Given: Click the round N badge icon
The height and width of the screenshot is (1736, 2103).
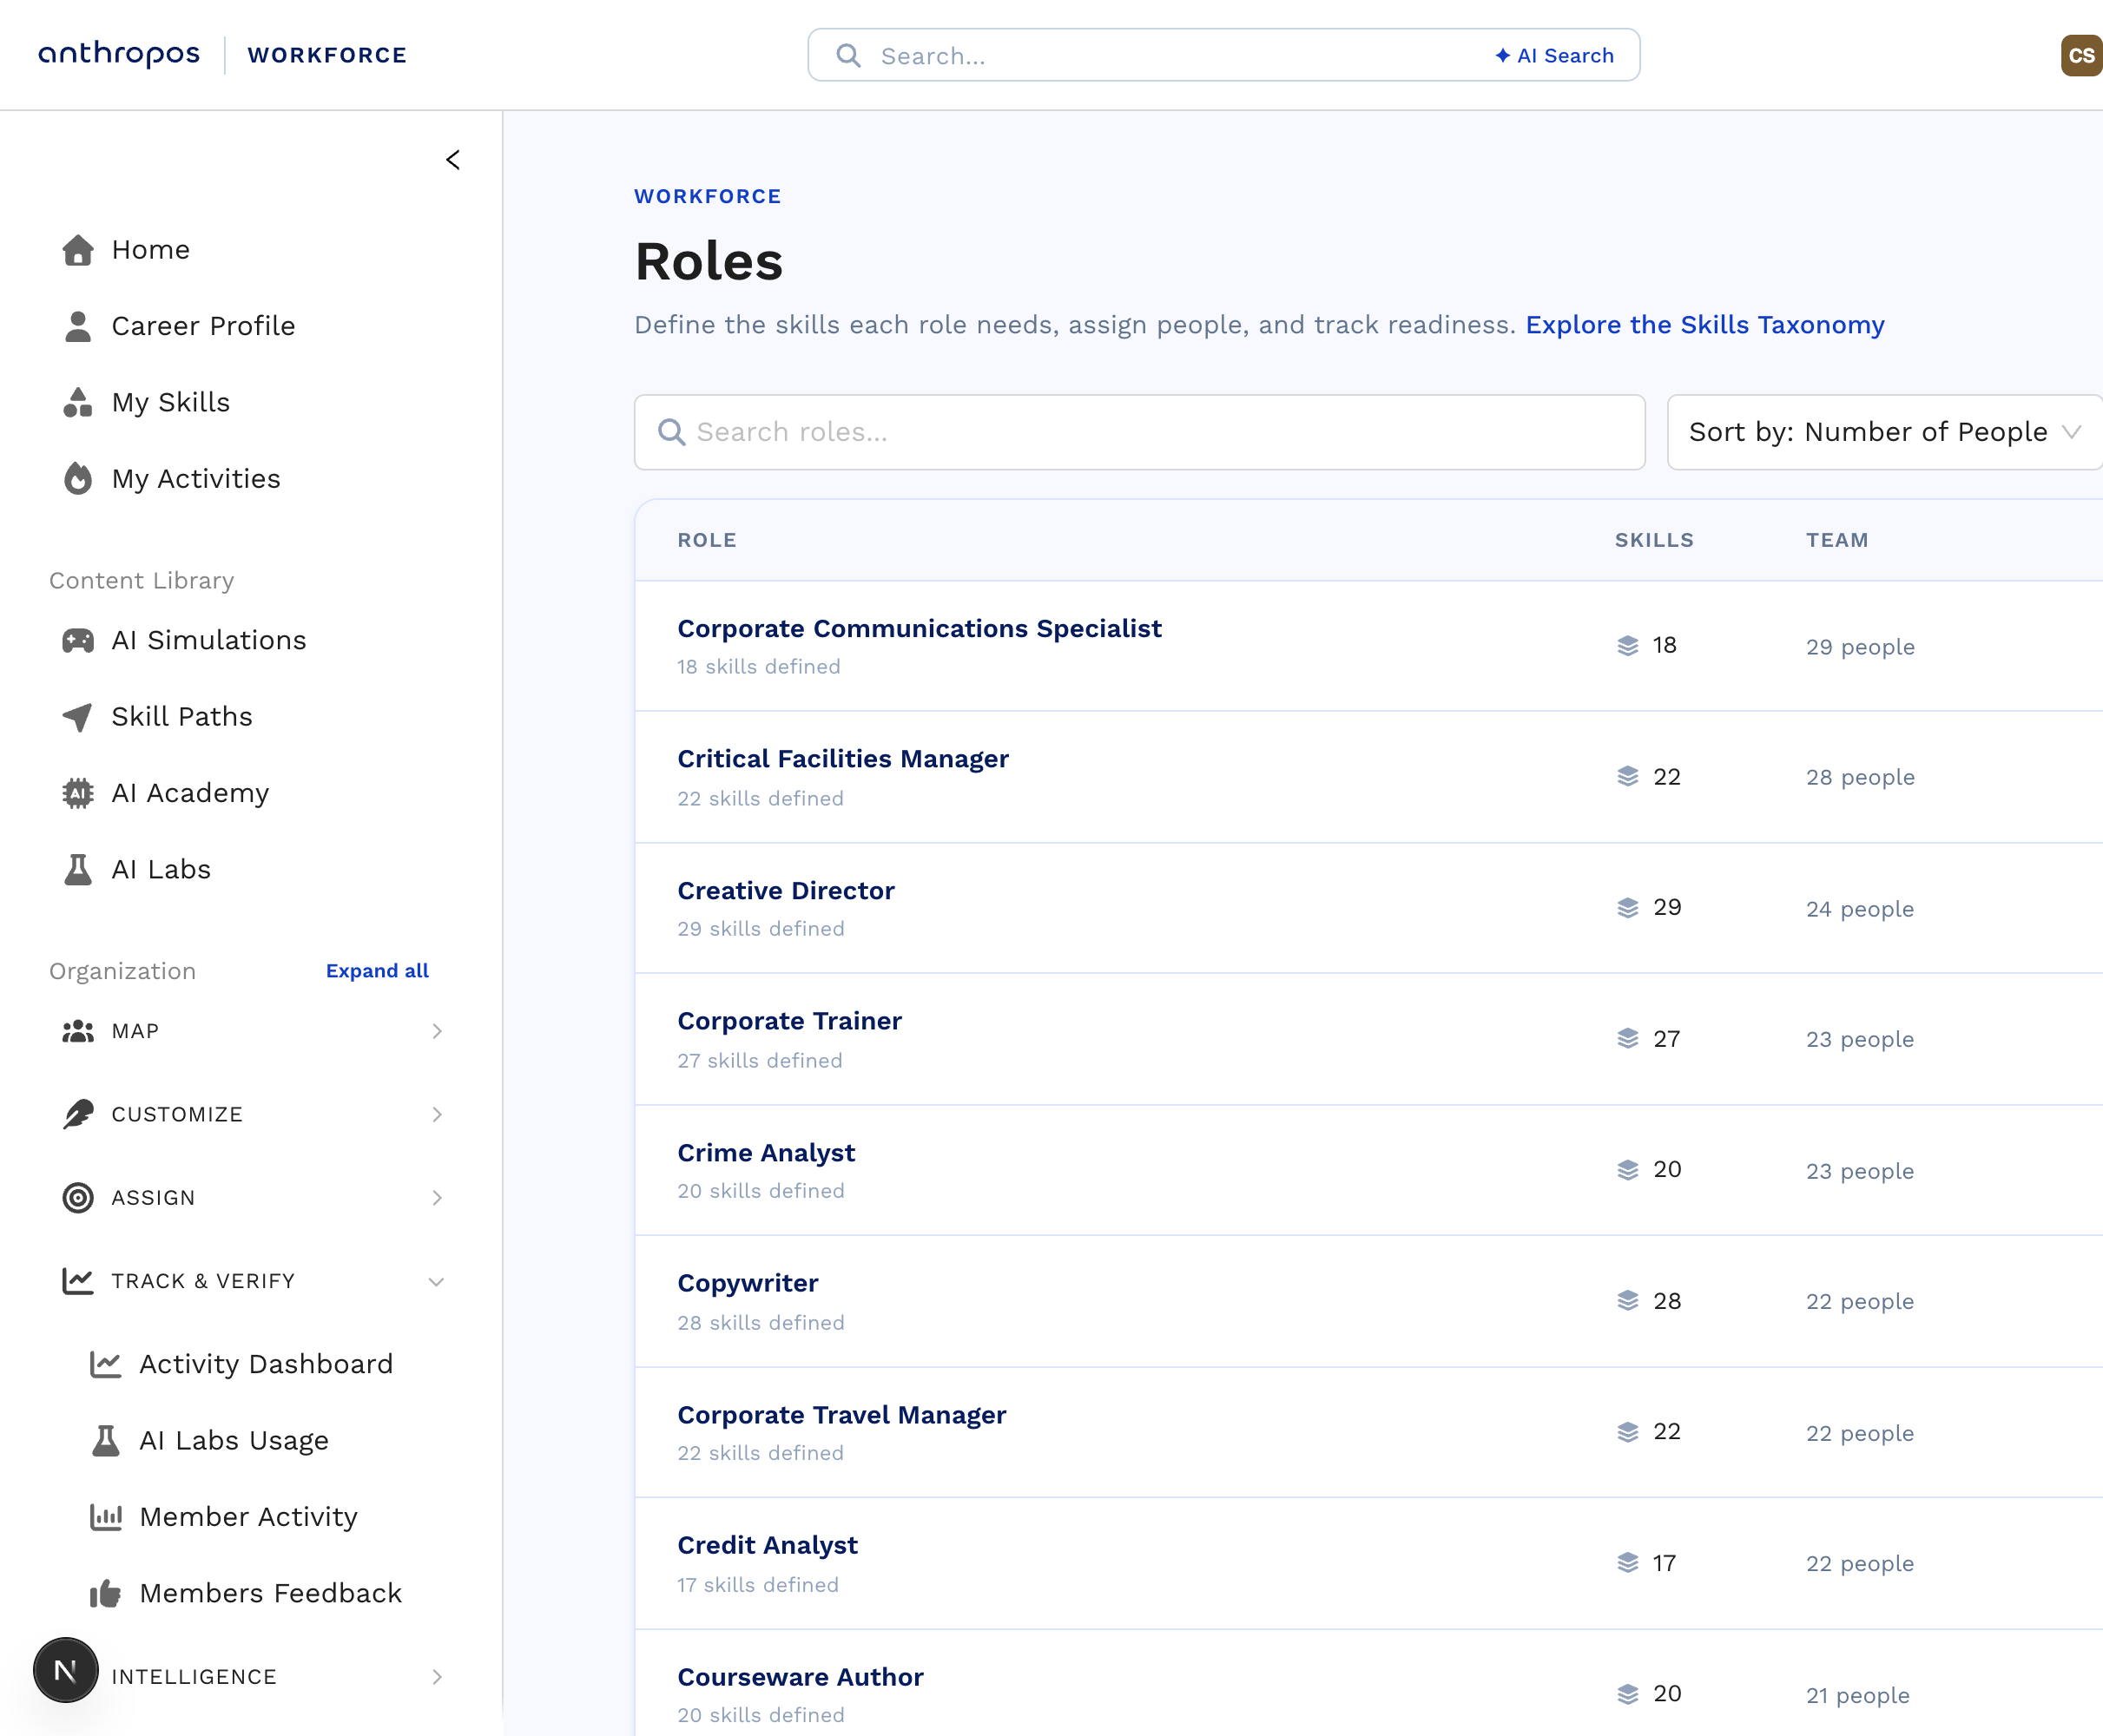Looking at the screenshot, I should click(x=66, y=1669).
